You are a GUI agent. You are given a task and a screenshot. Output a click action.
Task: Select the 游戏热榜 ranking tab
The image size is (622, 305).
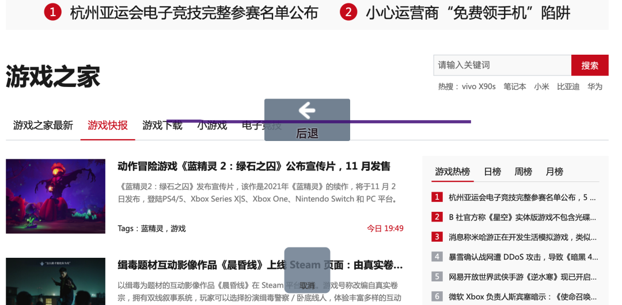tap(453, 171)
